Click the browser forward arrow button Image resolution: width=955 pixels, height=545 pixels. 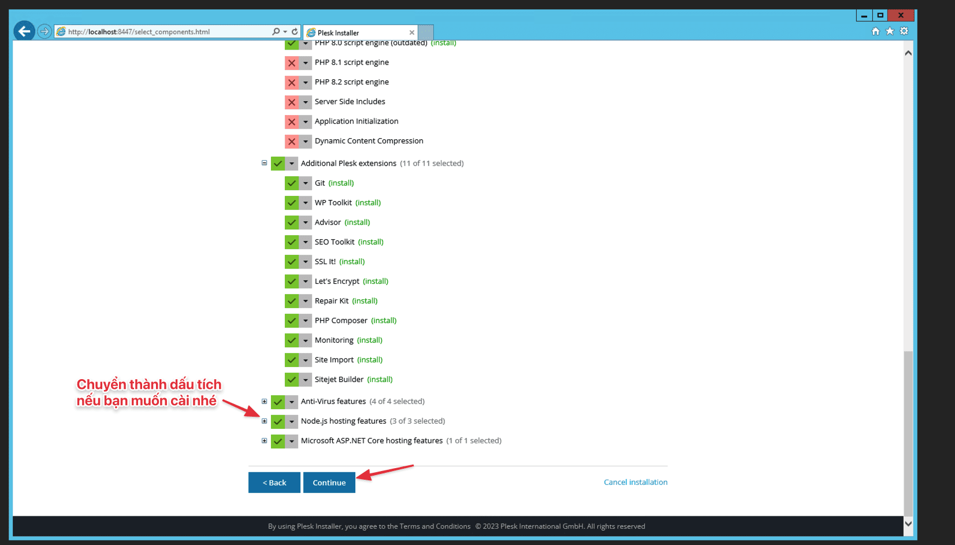(44, 31)
